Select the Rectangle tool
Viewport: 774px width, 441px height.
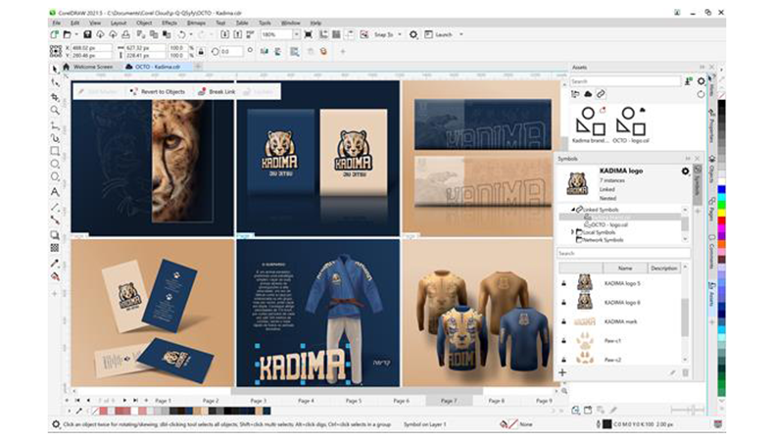[55, 151]
